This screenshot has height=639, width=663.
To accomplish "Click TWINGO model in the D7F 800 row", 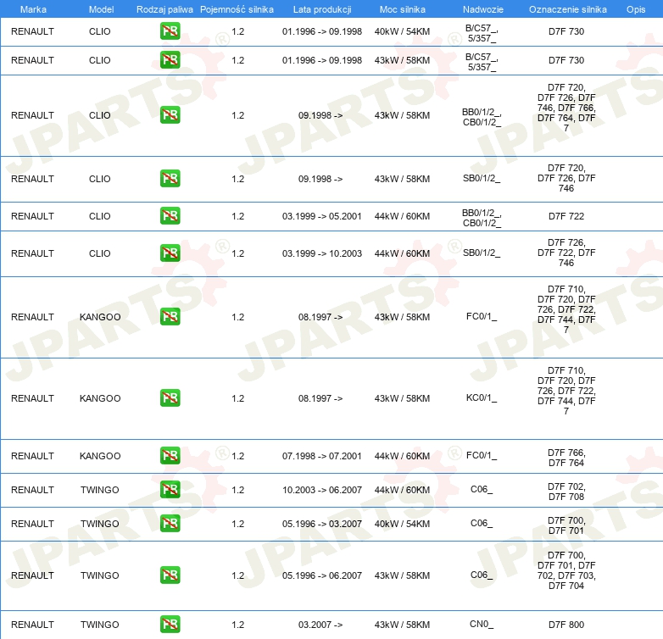I will 100,625.
